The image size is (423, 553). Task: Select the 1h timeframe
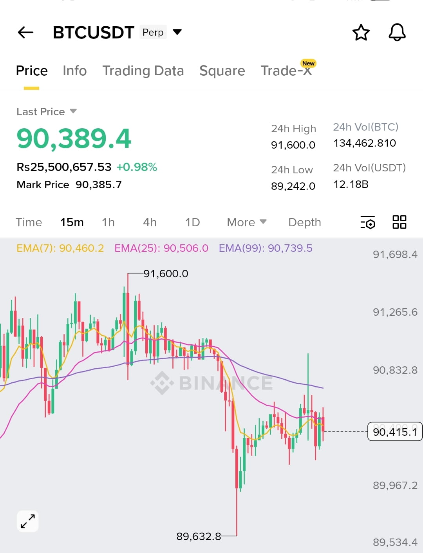pyautogui.click(x=108, y=222)
